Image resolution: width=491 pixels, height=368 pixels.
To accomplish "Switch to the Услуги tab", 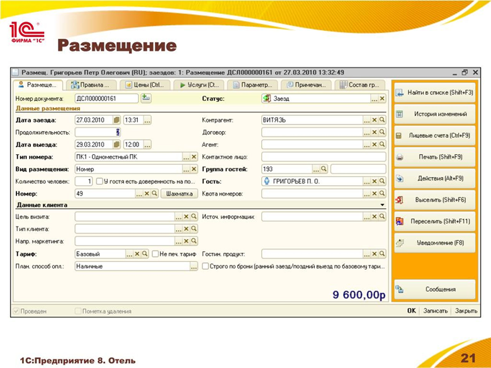I will (199, 84).
